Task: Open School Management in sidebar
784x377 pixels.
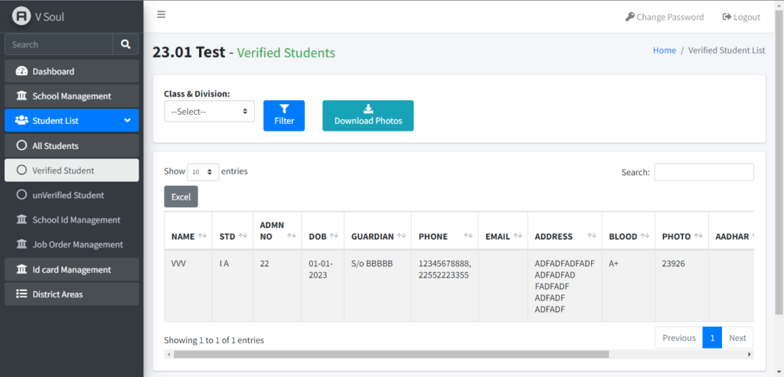Action: click(x=71, y=96)
